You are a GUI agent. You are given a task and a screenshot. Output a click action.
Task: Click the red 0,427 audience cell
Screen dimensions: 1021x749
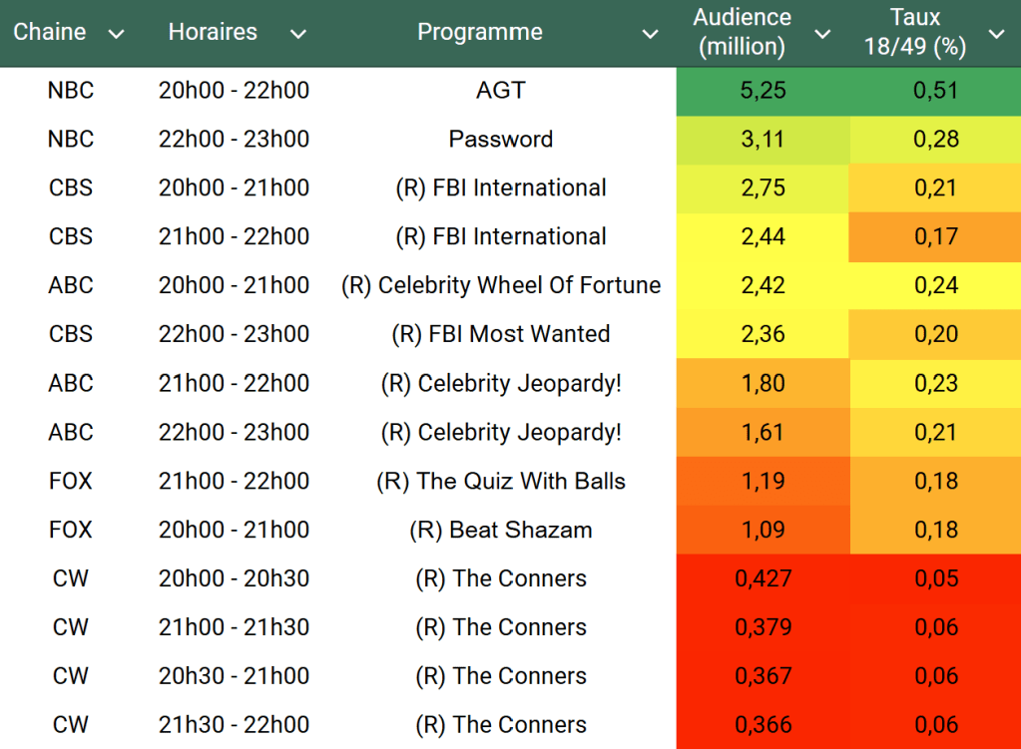click(x=764, y=579)
